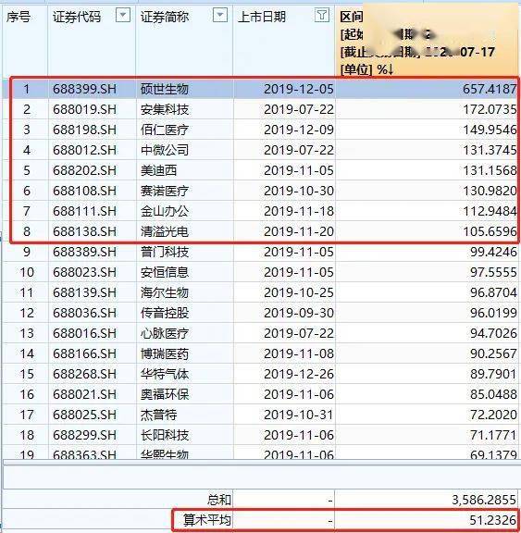Screen dimensions: 521x533
Task: Select cell 博瑞医药
Action: coord(165,353)
